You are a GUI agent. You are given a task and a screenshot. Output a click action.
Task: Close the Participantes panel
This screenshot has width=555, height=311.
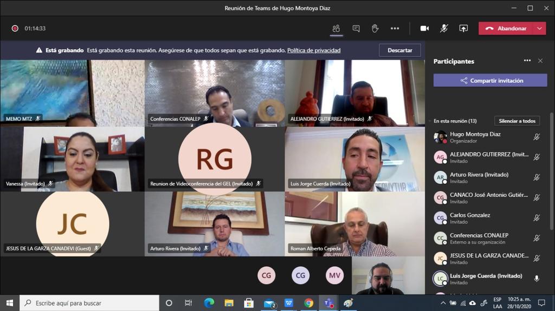tap(540, 61)
